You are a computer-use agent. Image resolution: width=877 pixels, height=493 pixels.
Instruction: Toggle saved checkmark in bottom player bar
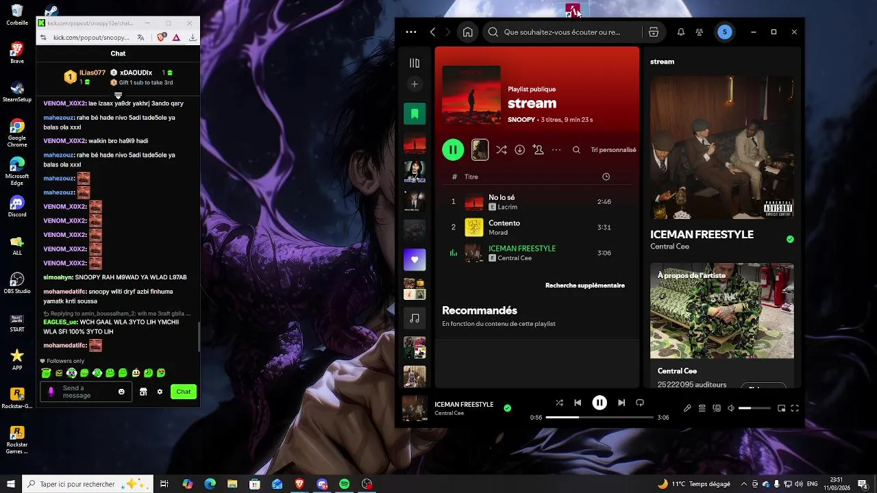click(507, 408)
